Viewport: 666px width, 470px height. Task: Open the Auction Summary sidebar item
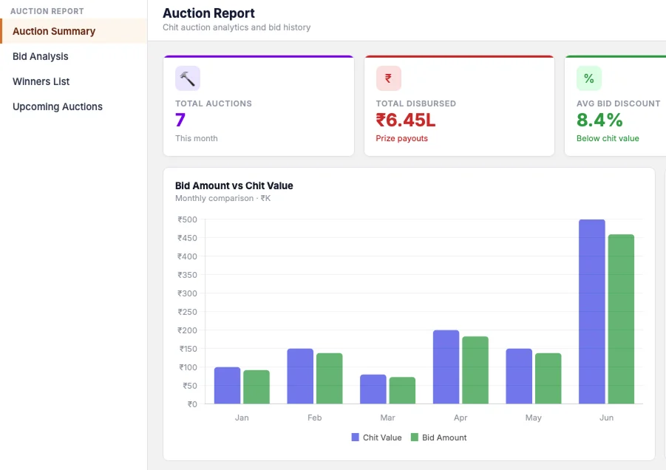point(74,32)
